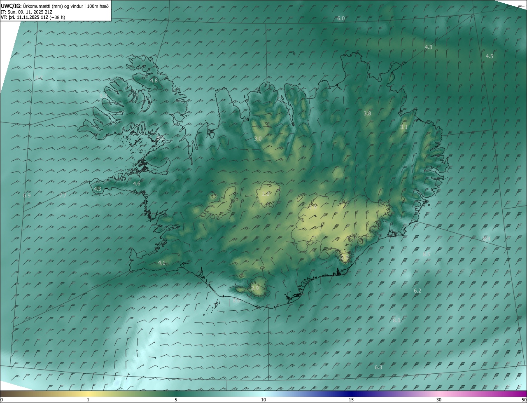Click the "3.0" value label
The width and height of the screenshot is (527, 403).
(x=258, y=139)
